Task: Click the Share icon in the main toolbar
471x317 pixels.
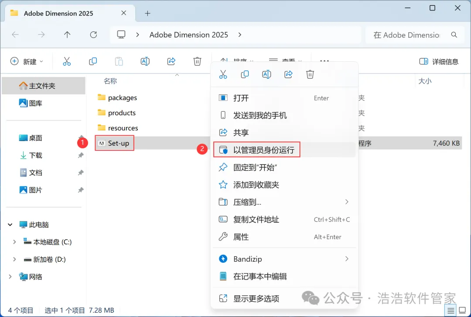Action: point(171,61)
